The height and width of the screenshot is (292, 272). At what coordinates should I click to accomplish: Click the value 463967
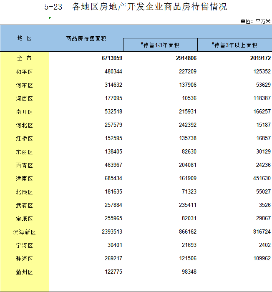[x=113, y=165]
